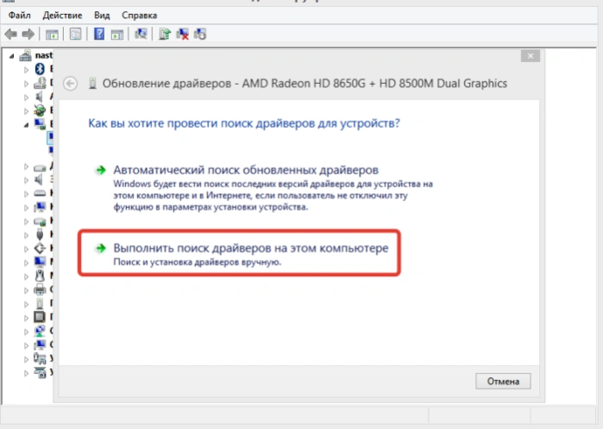Click the Отмена button
The image size is (603, 429).
pyautogui.click(x=503, y=382)
